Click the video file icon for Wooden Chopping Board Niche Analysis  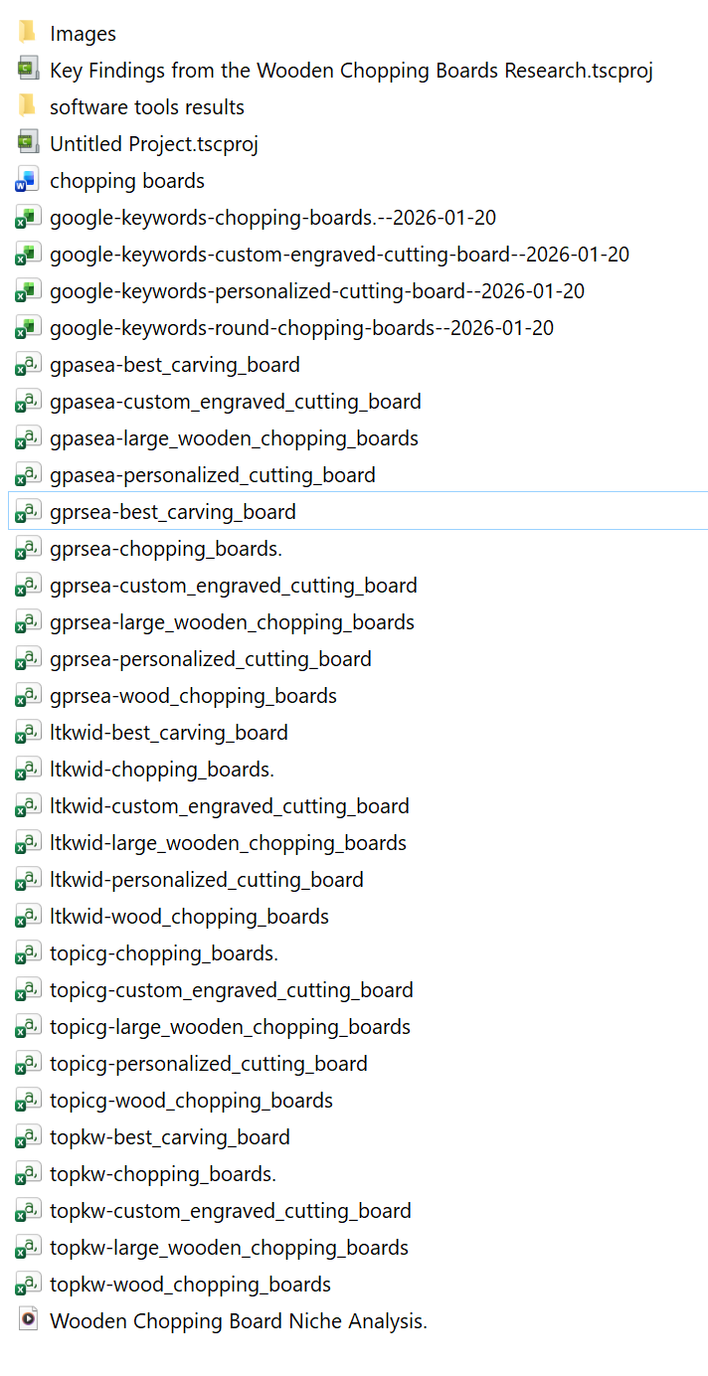pos(27,1320)
